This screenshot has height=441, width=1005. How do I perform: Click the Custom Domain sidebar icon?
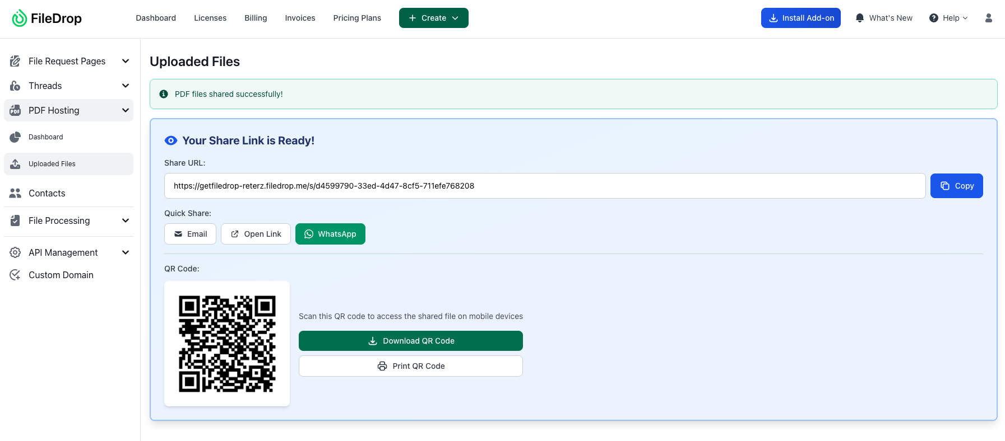pyautogui.click(x=15, y=275)
